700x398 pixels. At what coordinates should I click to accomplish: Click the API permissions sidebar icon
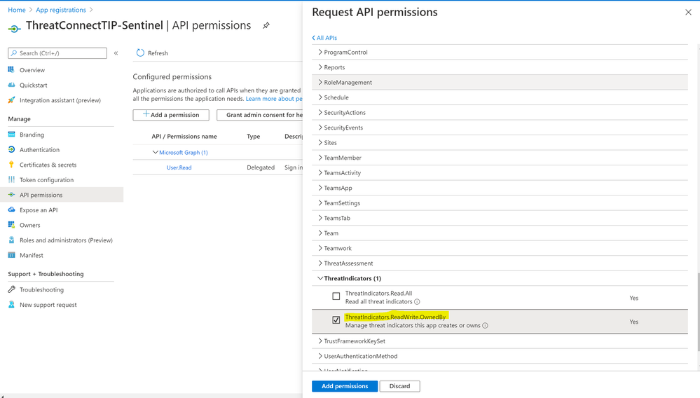click(x=11, y=195)
